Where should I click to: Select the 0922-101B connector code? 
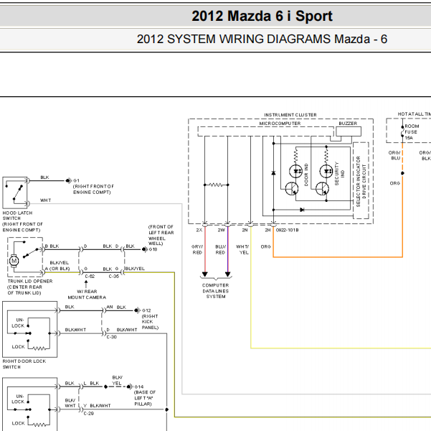(288, 230)
